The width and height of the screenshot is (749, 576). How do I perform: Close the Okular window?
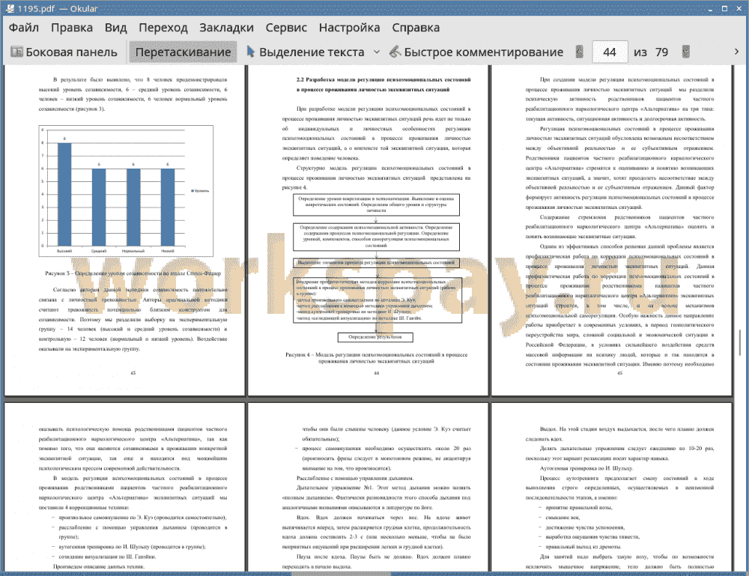point(738,8)
